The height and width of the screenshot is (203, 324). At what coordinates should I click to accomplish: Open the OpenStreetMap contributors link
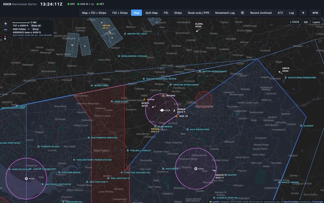291,202
